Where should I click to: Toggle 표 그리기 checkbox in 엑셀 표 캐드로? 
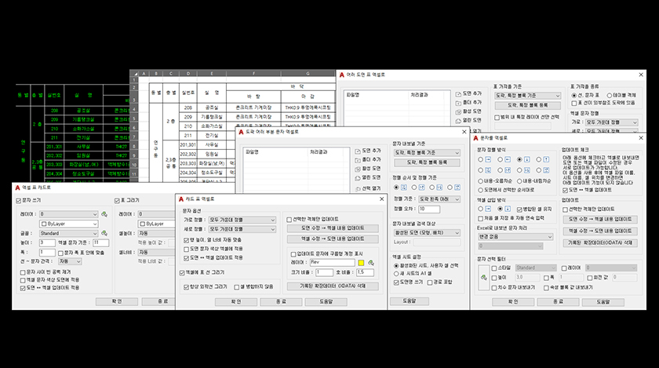[x=117, y=201]
